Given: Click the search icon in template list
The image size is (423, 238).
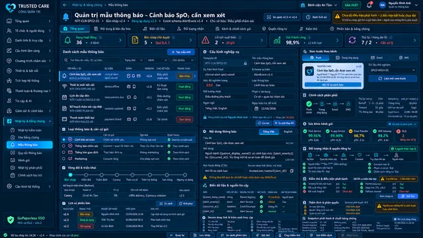Looking at the screenshot, I should pos(66,60).
